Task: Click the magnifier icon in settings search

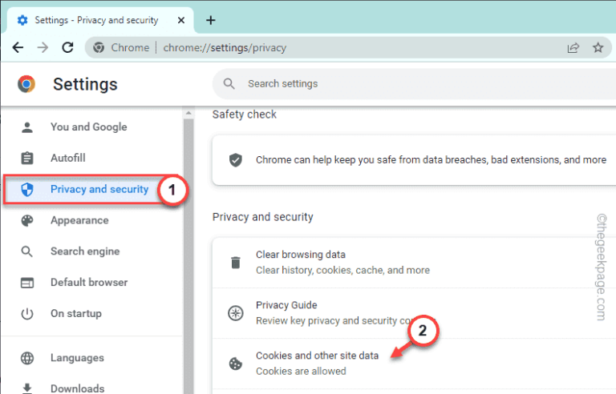Action: click(229, 84)
